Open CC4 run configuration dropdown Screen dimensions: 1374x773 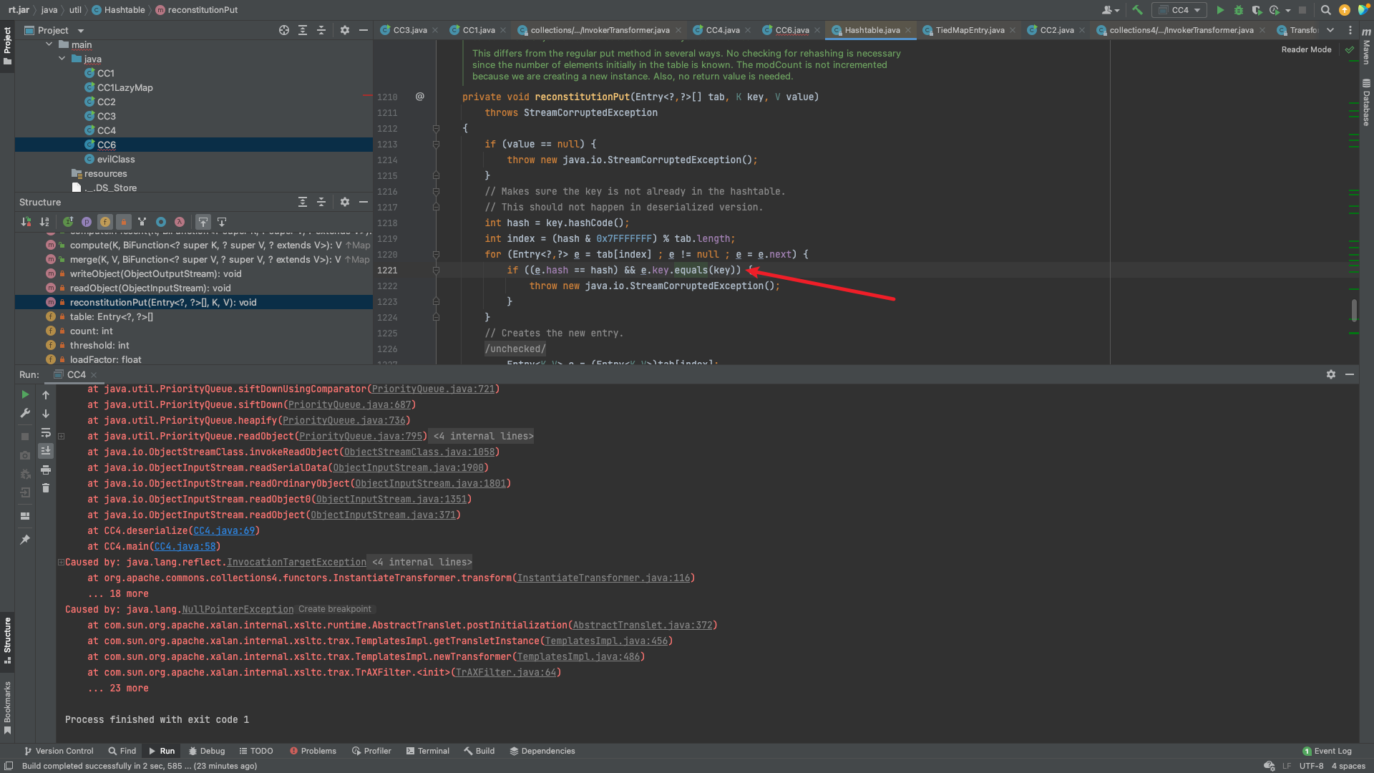click(1179, 10)
